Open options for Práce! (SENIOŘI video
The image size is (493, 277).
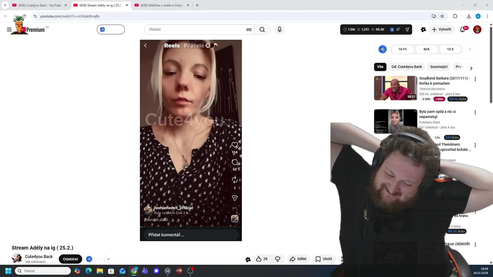(x=475, y=245)
